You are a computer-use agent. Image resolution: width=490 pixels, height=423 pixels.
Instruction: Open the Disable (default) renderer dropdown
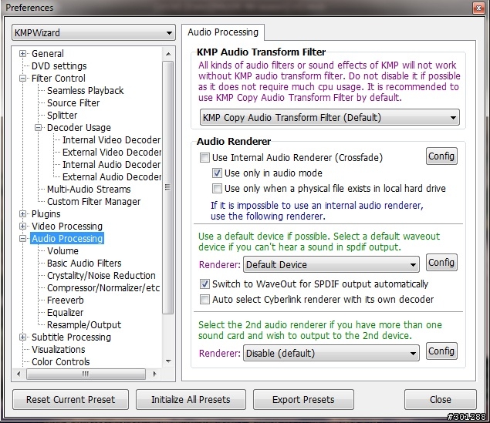tap(331, 354)
